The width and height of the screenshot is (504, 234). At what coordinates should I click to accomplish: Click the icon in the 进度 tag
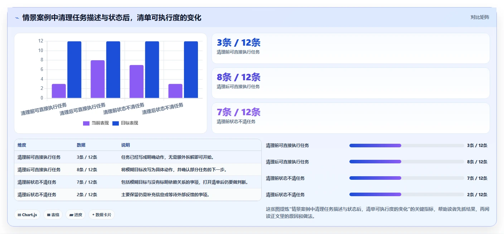71,215
